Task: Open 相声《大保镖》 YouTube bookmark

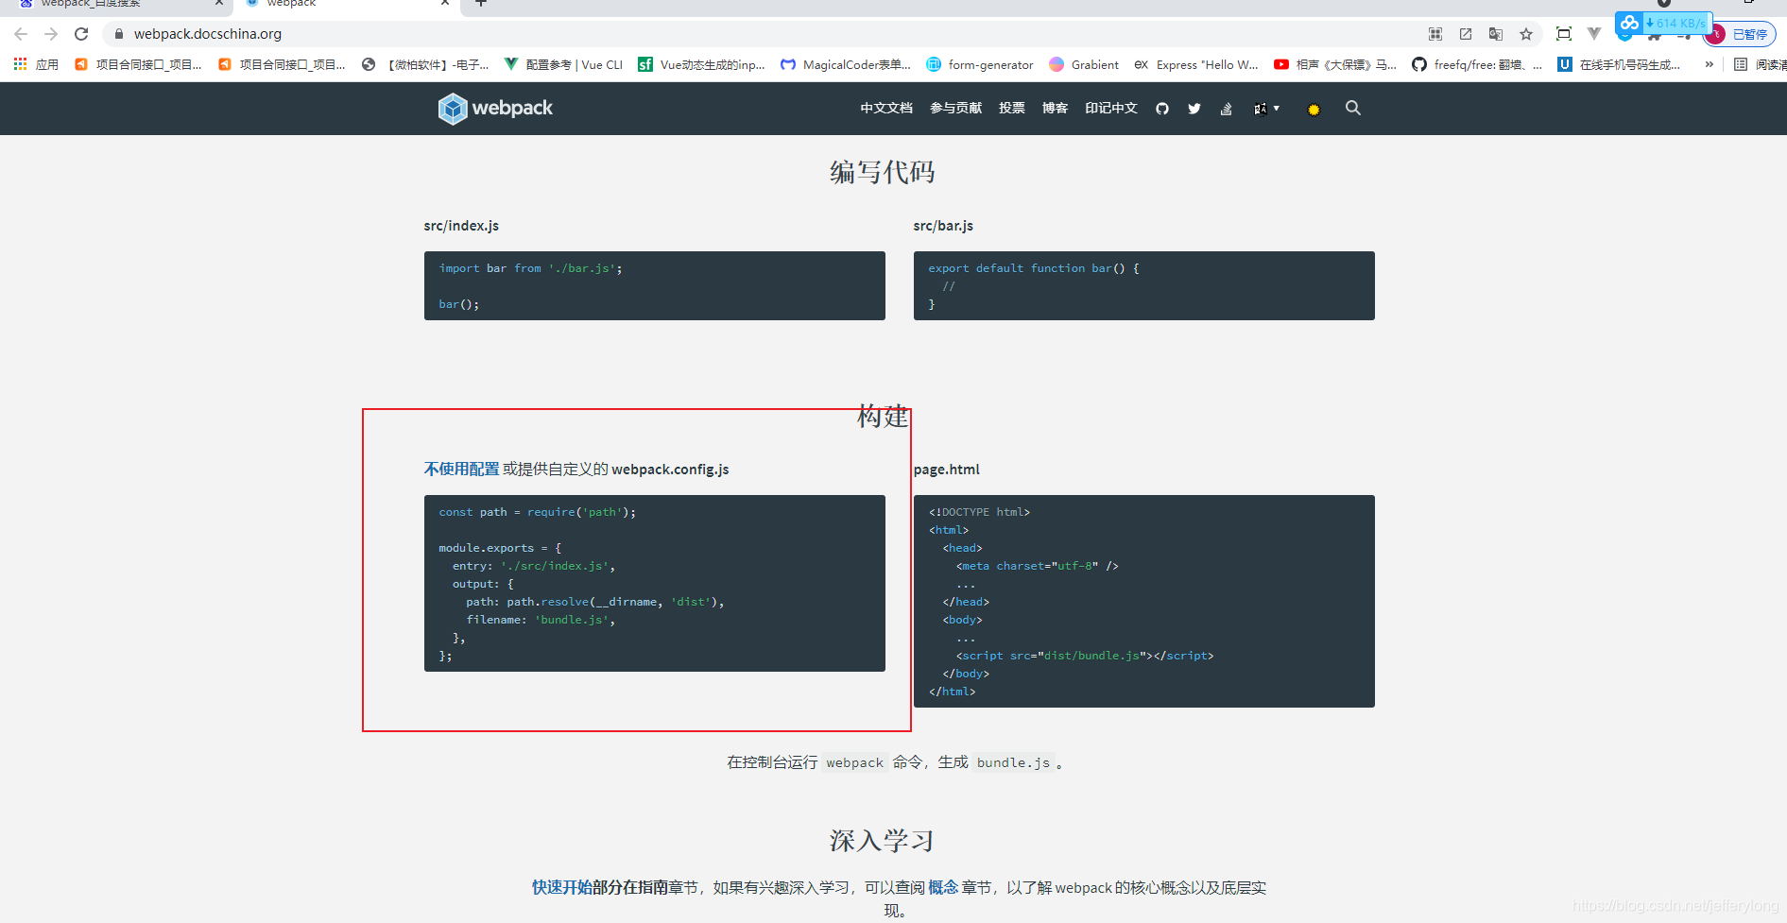Action: tap(1335, 64)
